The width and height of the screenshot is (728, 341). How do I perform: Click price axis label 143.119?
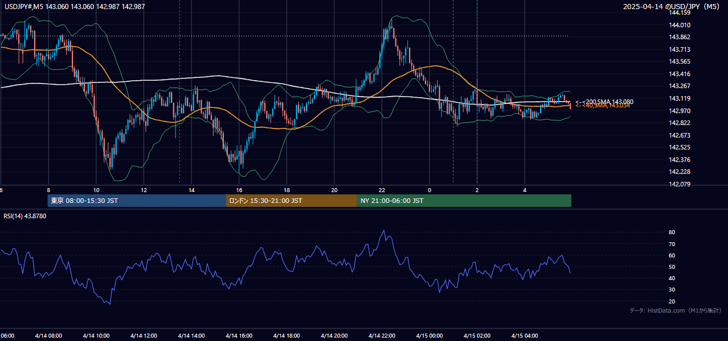(680, 98)
